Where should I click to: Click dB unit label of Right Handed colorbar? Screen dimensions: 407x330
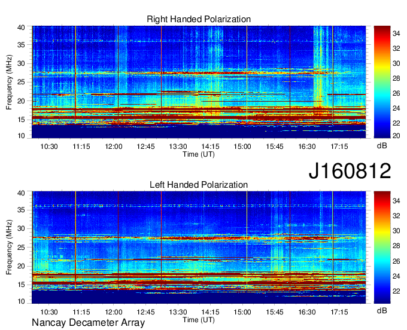pos(382,146)
